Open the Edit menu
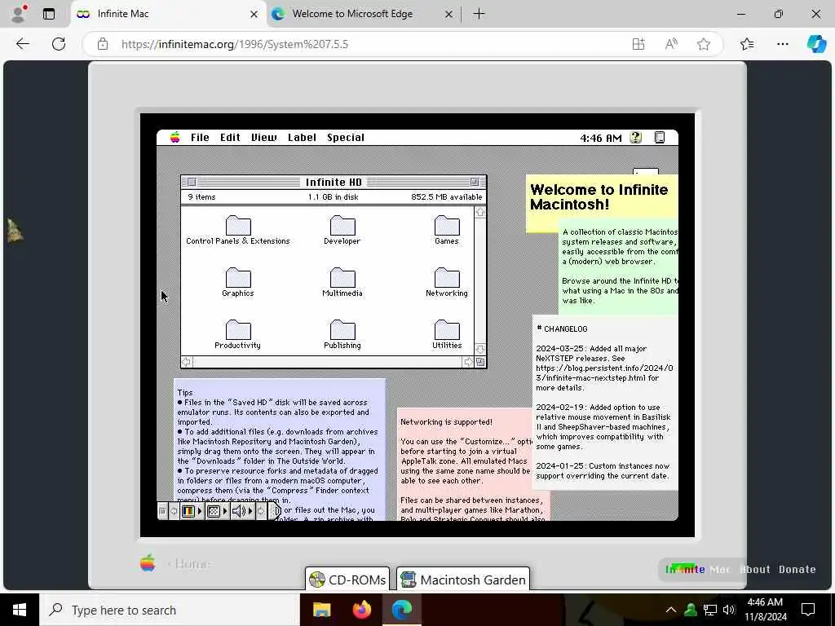This screenshot has width=835, height=626. (230, 137)
